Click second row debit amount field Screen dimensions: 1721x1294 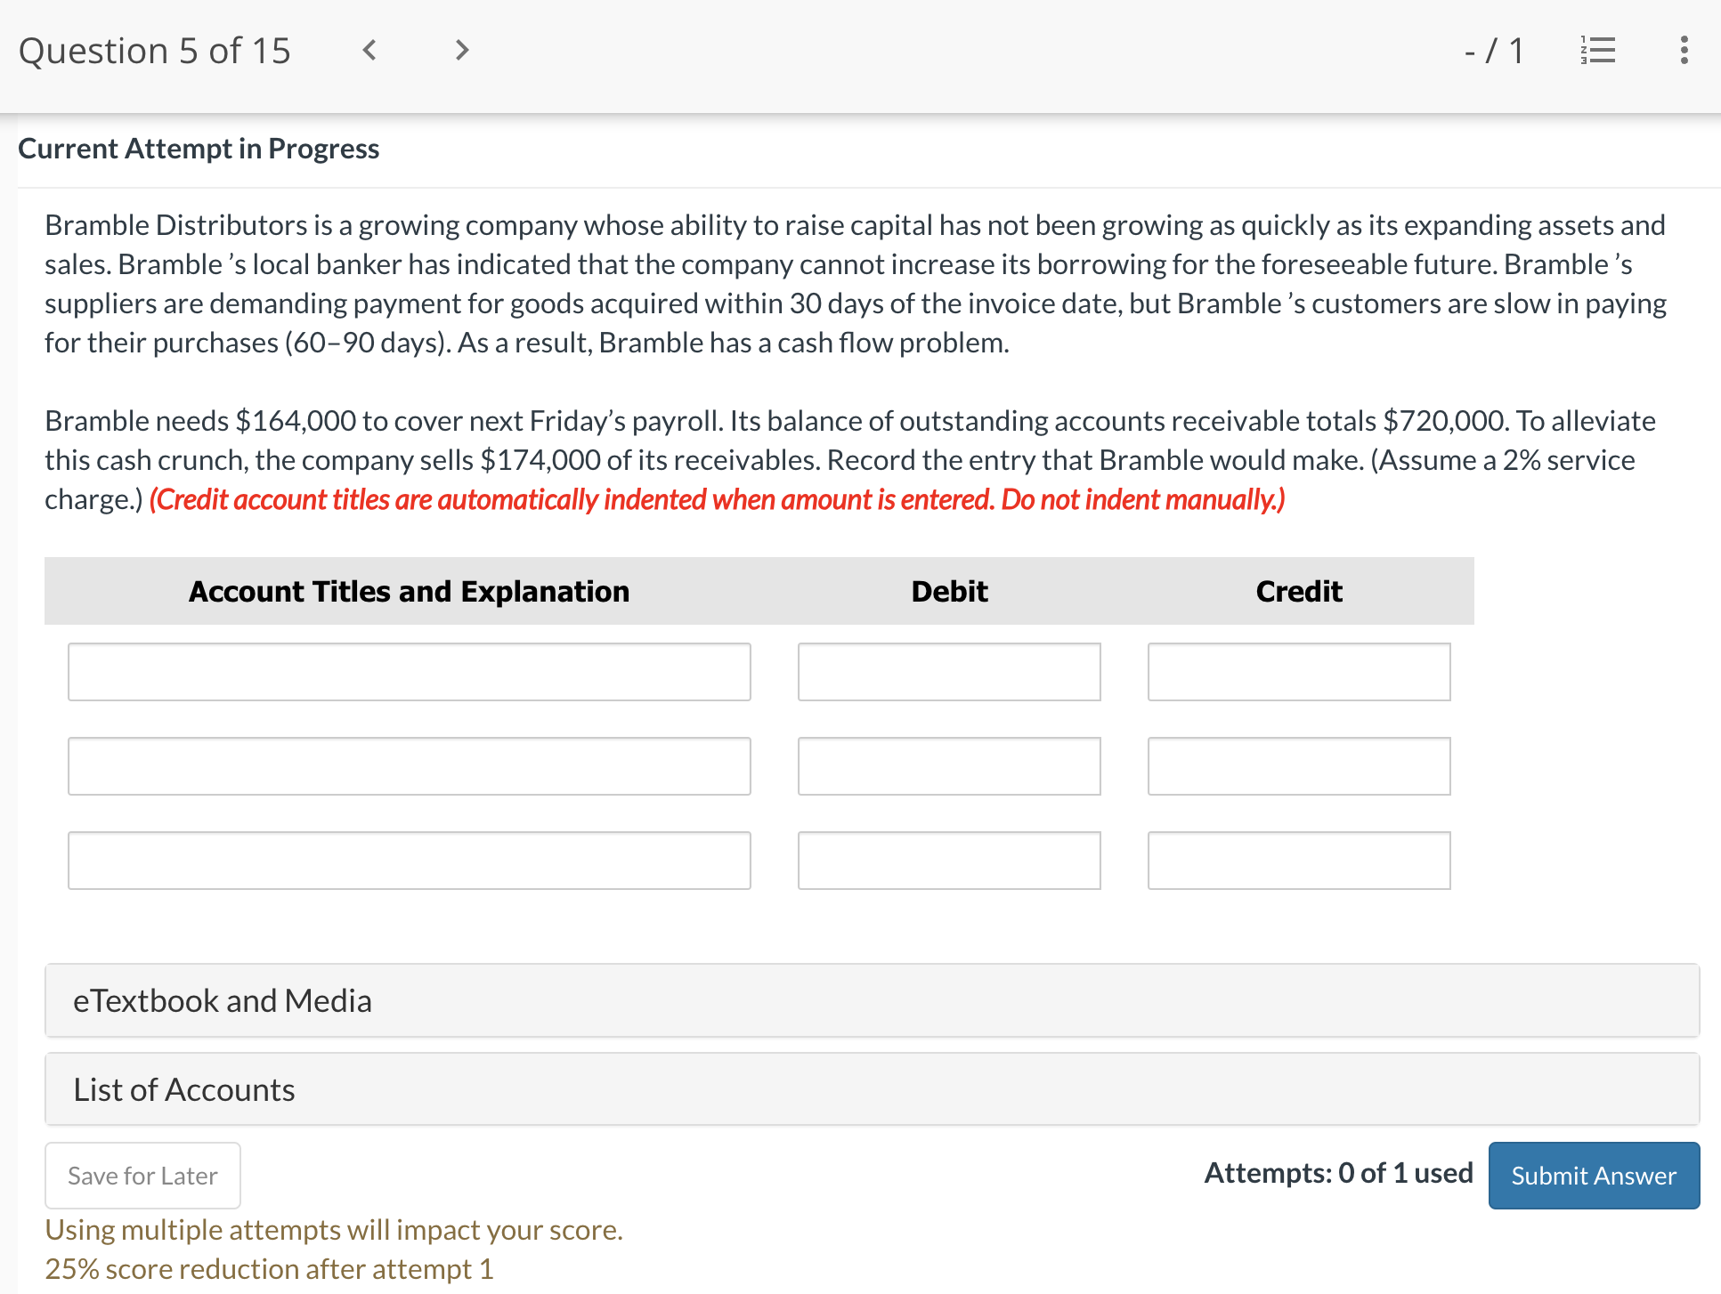pos(948,766)
